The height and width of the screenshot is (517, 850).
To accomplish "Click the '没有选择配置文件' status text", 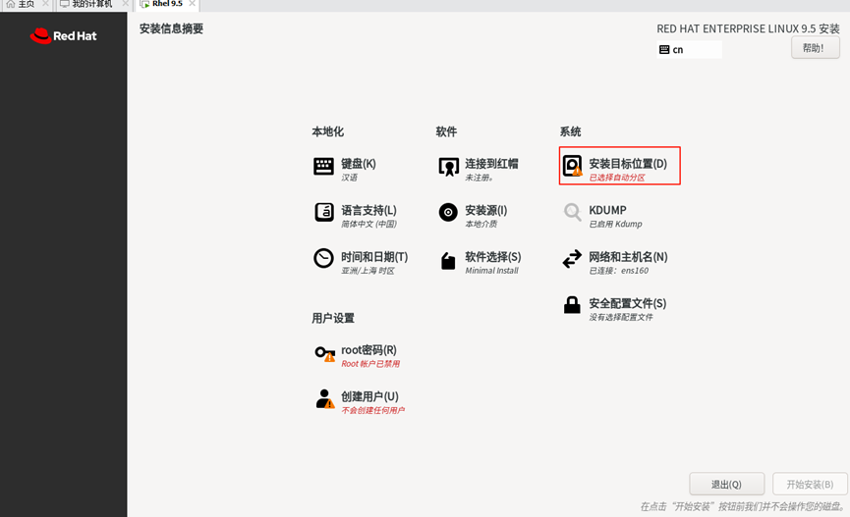I will pos(621,317).
